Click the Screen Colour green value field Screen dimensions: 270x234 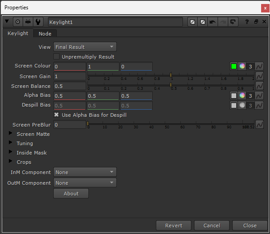(103, 67)
